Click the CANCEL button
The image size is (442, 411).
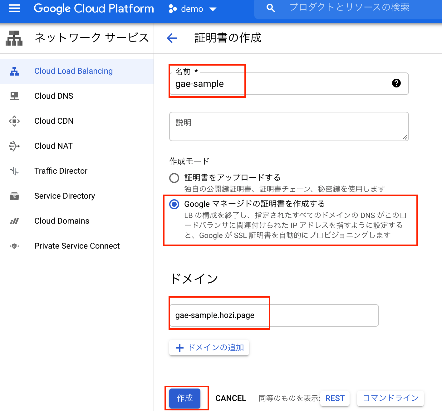pos(231,398)
